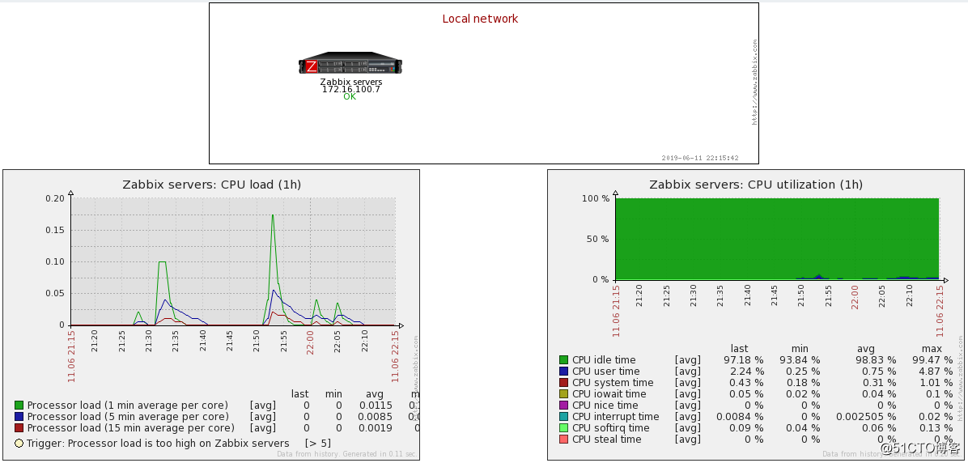Image resolution: width=968 pixels, height=463 pixels.
Task: Click the 'CPU steal time' legend label
Action: click(x=607, y=439)
